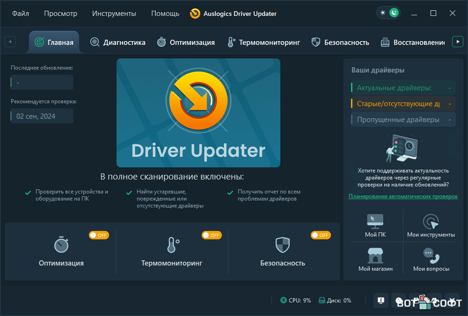Click the Driver Updater banner image
Image resolution: width=468 pixels, height=316 pixels.
click(198, 113)
